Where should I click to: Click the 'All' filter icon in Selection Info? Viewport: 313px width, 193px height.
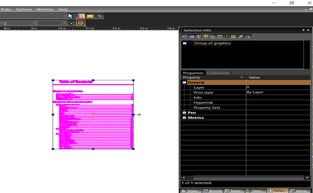[192, 36]
